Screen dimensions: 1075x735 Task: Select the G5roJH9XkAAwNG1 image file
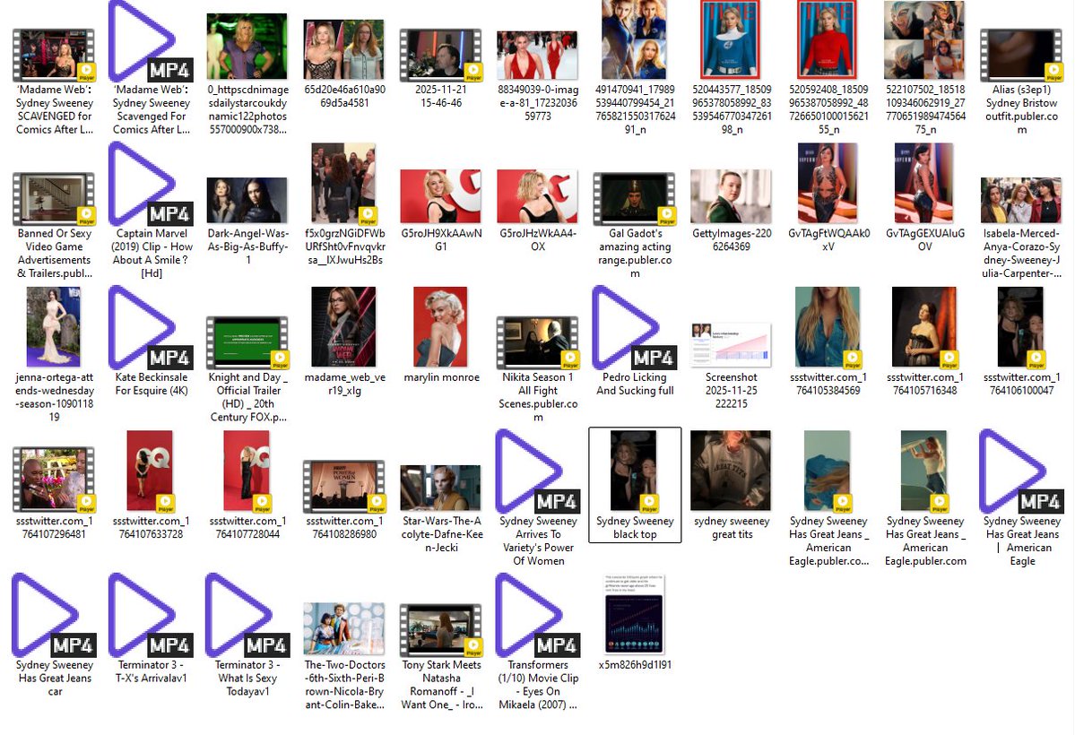441,197
